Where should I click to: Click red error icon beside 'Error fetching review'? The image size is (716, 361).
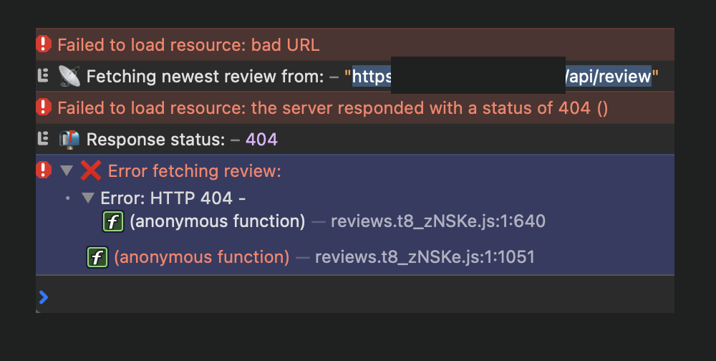coord(44,170)
